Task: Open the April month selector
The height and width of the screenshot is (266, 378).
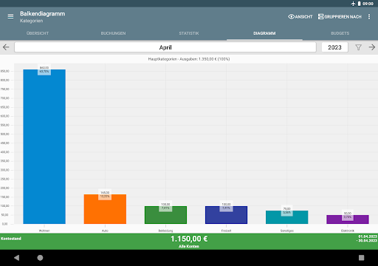Action: point(165,47)
